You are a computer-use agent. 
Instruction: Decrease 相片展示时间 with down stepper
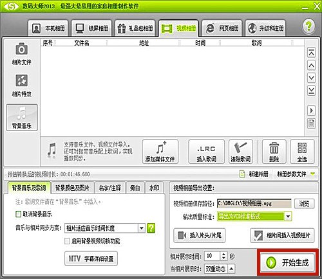223,258
